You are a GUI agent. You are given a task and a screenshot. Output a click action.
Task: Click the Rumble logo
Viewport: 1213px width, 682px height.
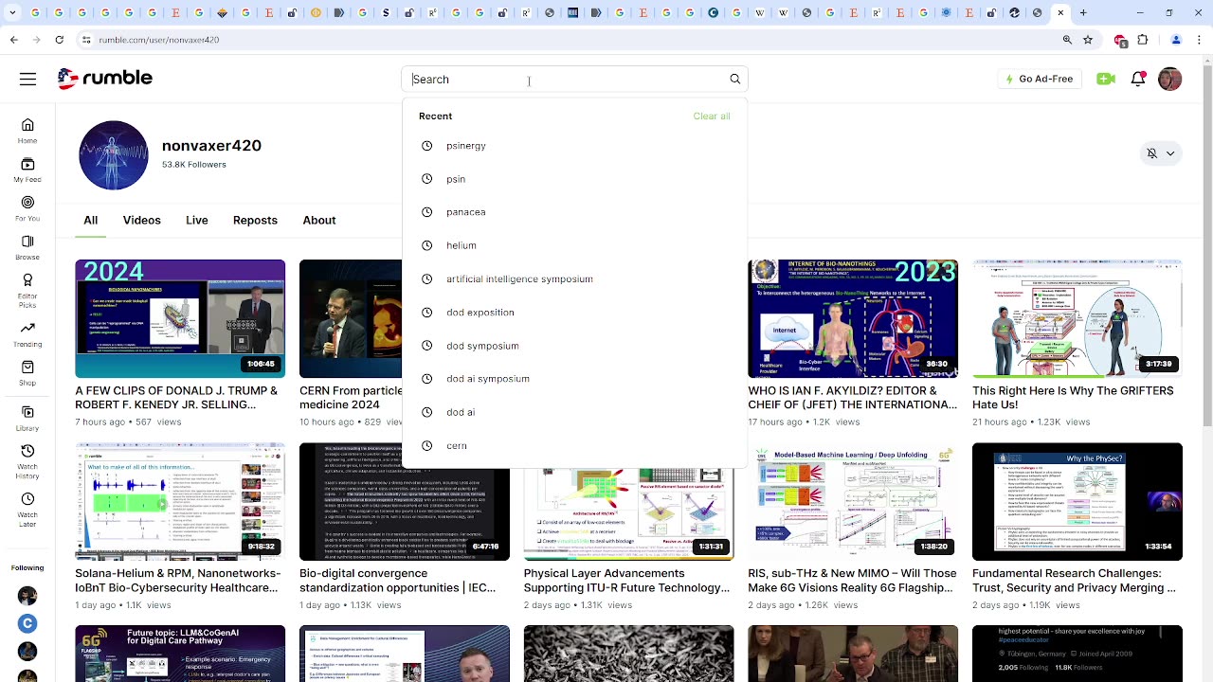tap(104, 79)
